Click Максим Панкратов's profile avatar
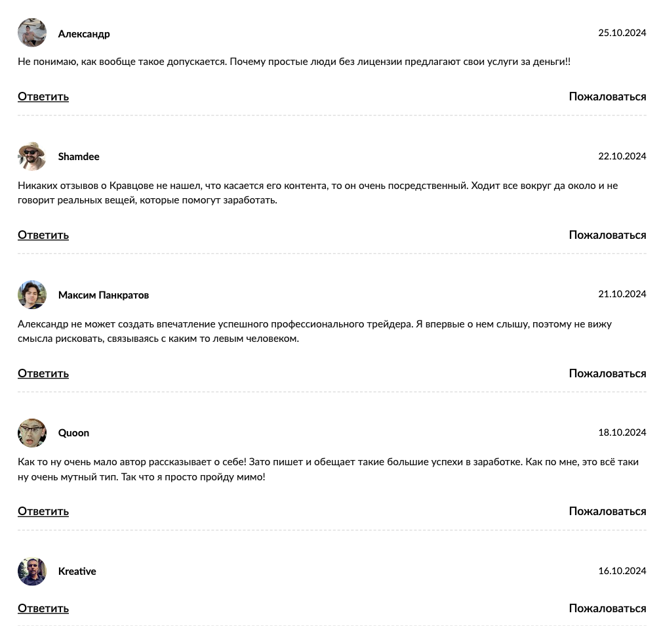The image size is (661, 626). click(32, 295)
